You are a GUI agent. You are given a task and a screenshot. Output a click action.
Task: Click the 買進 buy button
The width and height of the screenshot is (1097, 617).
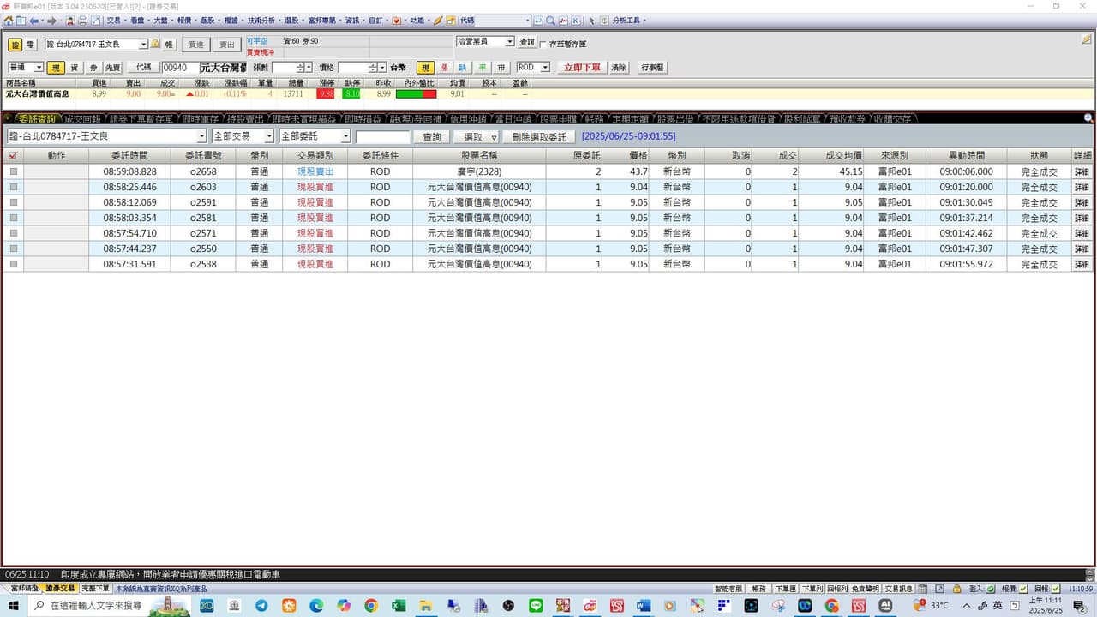tap(196, 45)
